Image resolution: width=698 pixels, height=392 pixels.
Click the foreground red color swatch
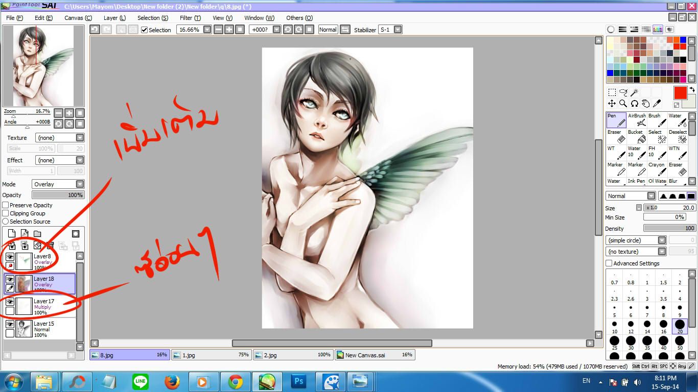pos(680,93)
